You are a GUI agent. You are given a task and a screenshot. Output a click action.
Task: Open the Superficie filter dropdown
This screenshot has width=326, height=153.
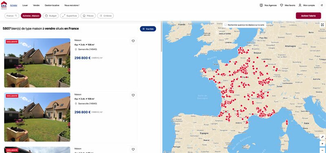pyautogui.click(x=70, y=16)
